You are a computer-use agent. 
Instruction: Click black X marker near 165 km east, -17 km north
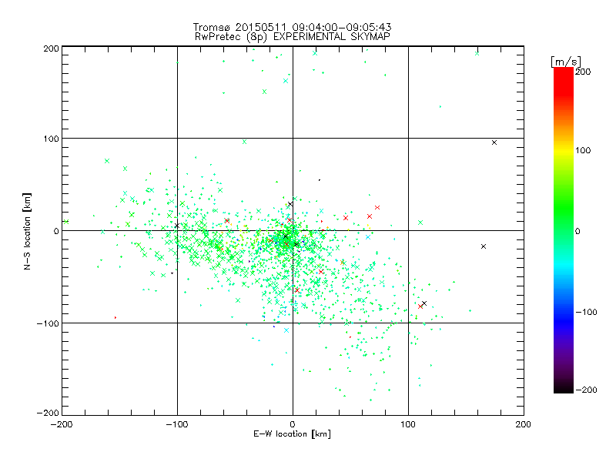pos(484,246)
